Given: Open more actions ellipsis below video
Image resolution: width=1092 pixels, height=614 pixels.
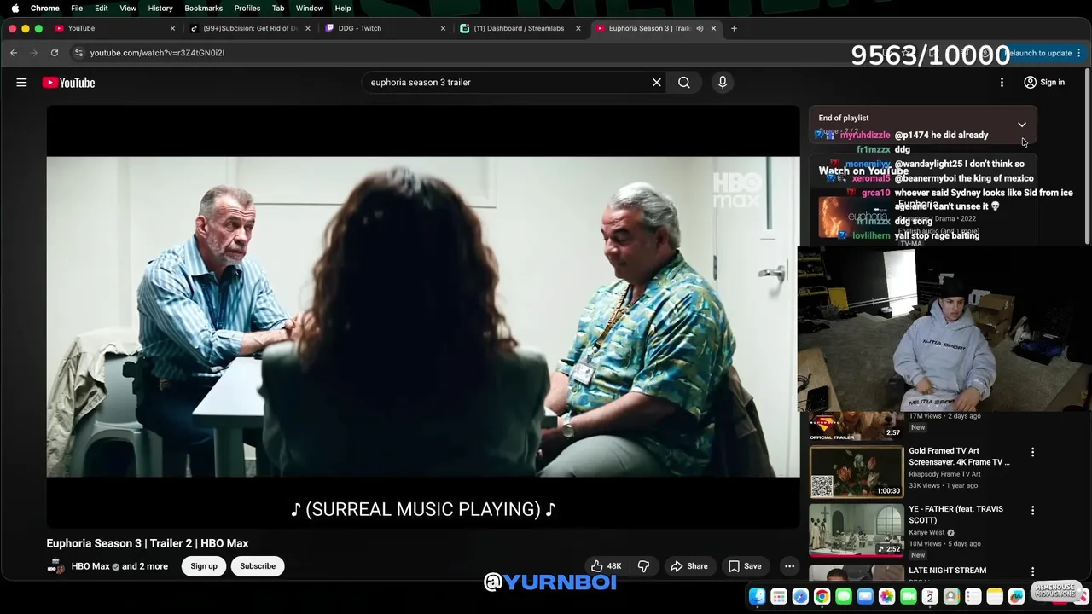Looking at the screenshot, I should pyautogui.click(x=789, y=566).
